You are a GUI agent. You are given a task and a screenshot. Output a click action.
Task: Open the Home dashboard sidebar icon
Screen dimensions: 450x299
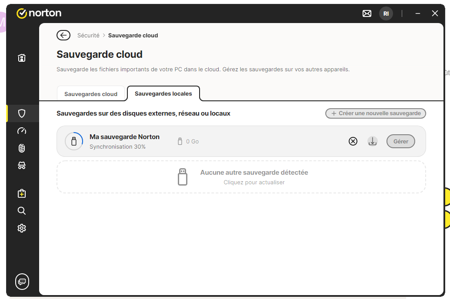(22, 58)
